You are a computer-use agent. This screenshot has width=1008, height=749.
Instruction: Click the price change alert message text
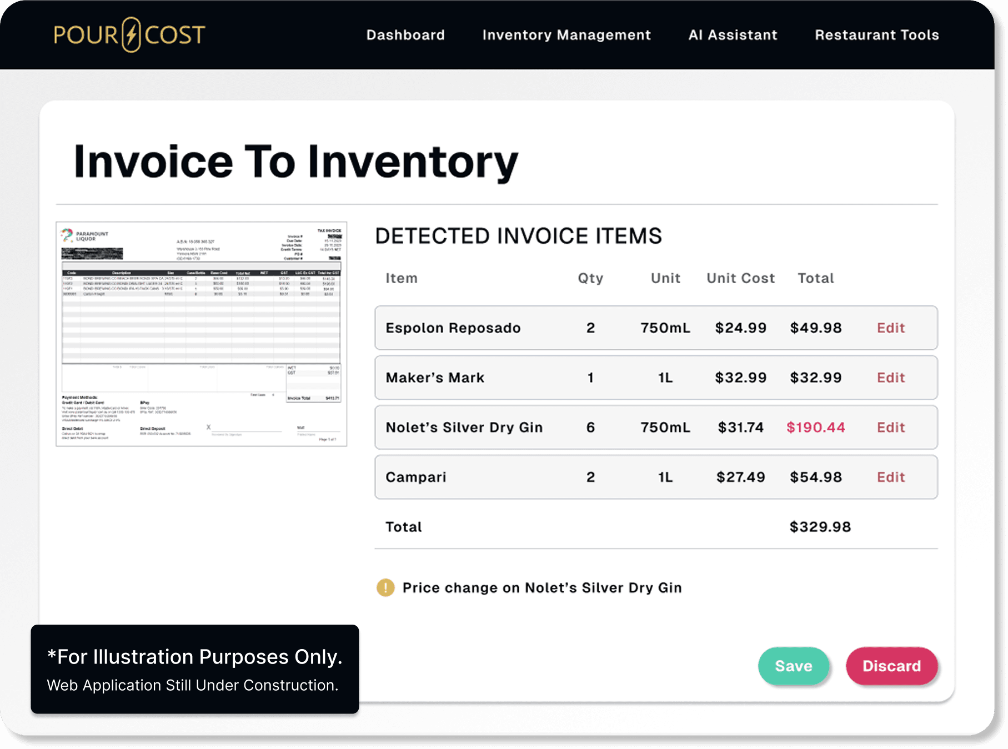coord(543,587)
